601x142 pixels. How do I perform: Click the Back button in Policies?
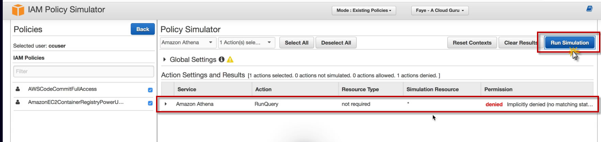click(x=142, y=29)
